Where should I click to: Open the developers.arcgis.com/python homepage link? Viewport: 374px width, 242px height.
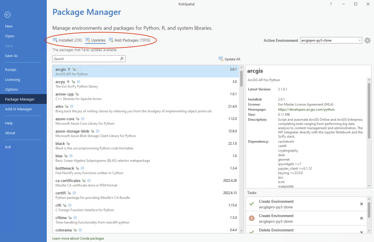click(306, 109)
